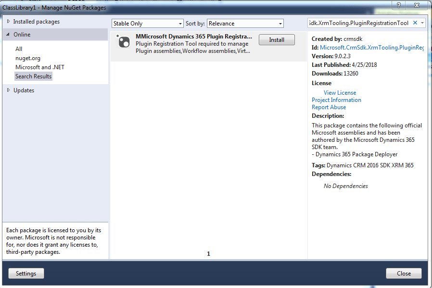Click the Report Abuse link
The width and height of the screenshot is (432, 288).
tap(329, 107)
